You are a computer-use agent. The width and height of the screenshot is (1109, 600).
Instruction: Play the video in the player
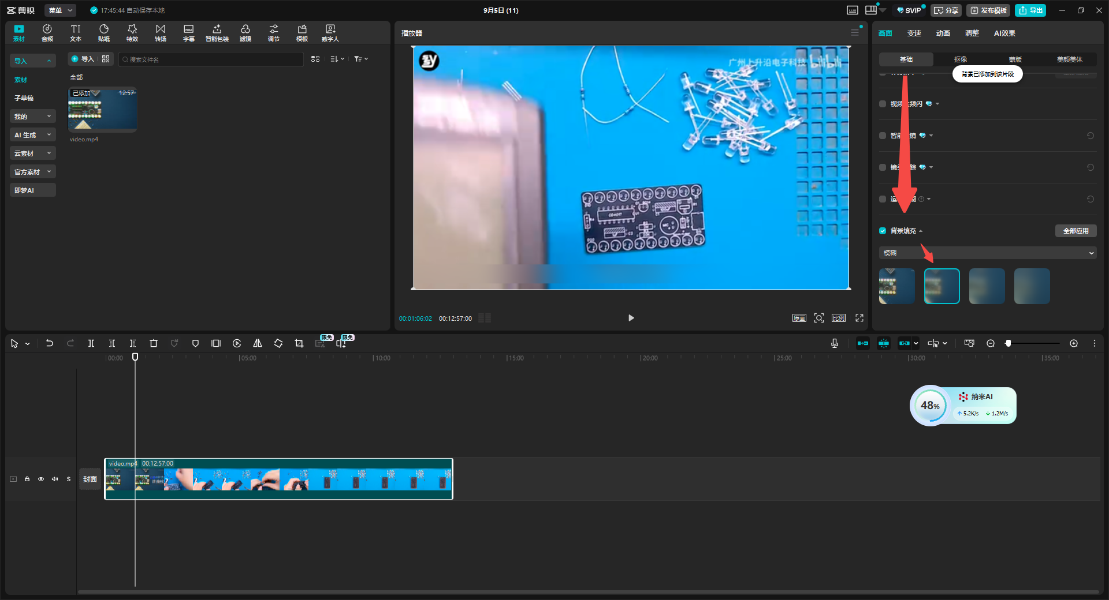click(x=631, y=318)
